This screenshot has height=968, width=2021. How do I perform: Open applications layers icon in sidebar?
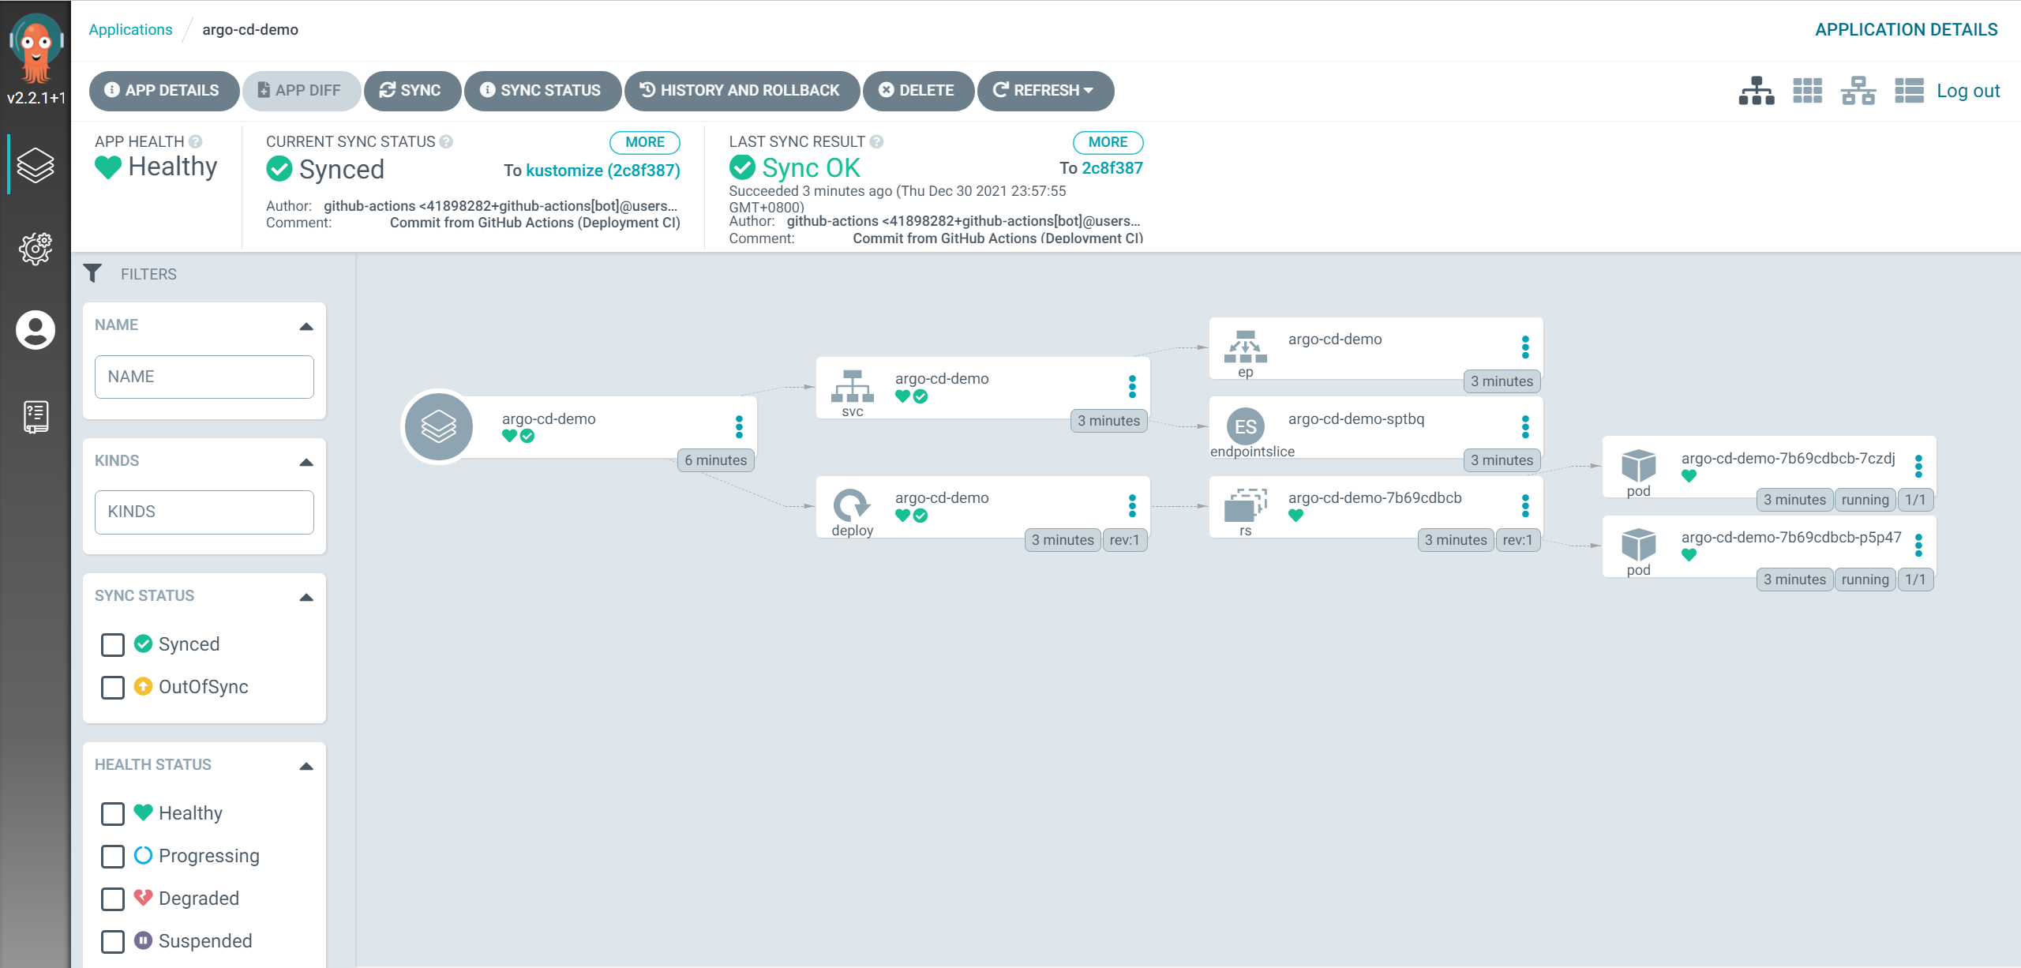tap(36, 164)
